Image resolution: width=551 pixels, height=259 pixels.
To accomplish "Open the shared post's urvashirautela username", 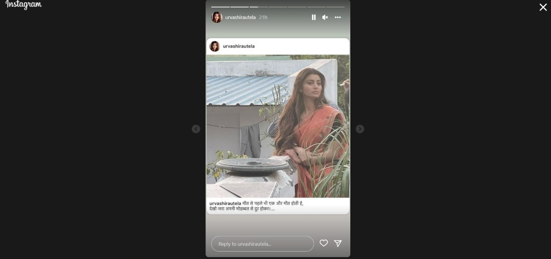I will (x=239, y=46).
